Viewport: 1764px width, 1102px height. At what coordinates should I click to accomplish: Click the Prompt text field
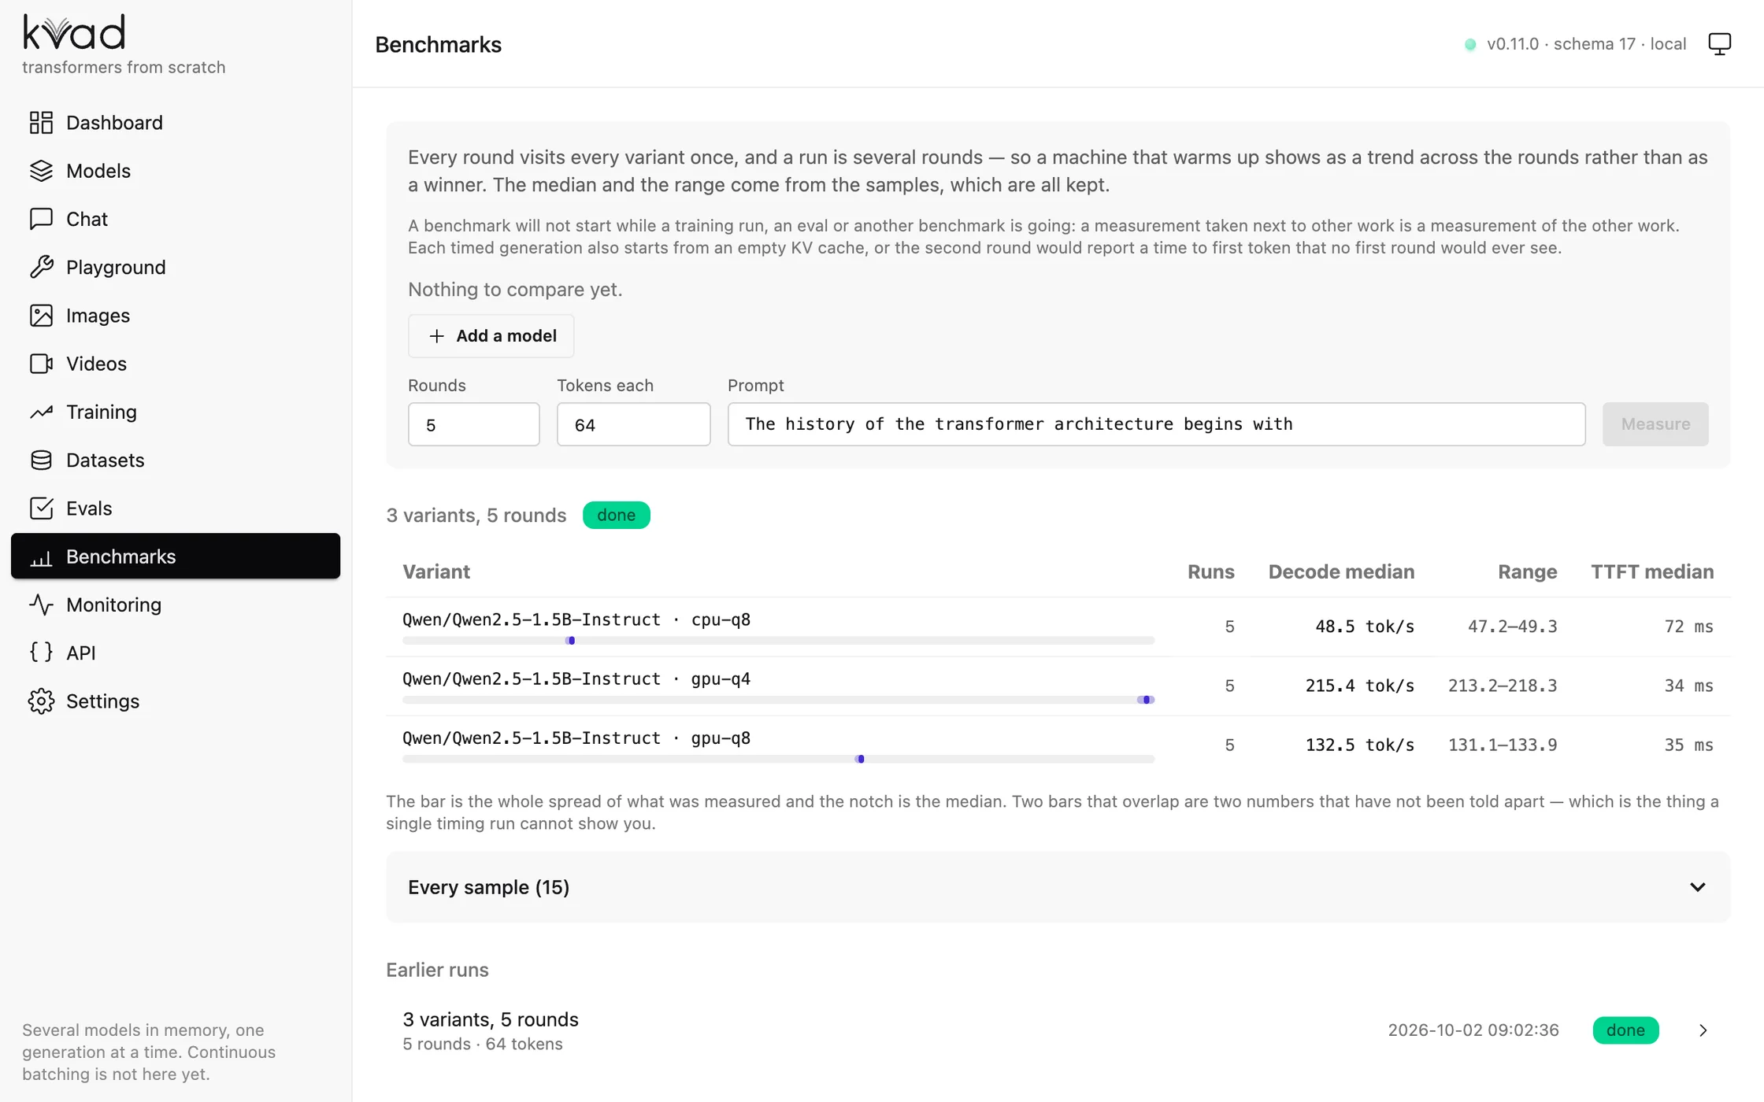[x=1156, y=424]
